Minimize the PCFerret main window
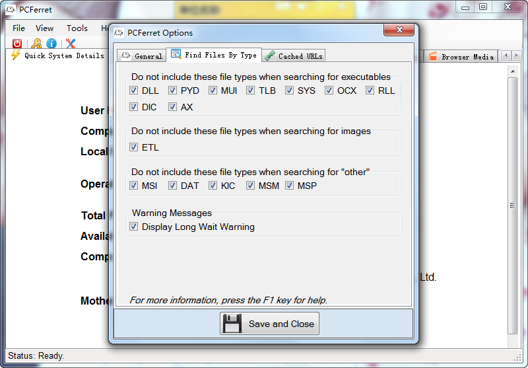This screenshot has width=528, height=368. (465, 7)
